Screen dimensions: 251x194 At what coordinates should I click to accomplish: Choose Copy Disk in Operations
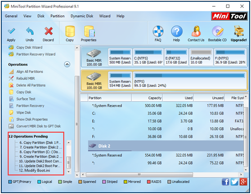(20, 92)
